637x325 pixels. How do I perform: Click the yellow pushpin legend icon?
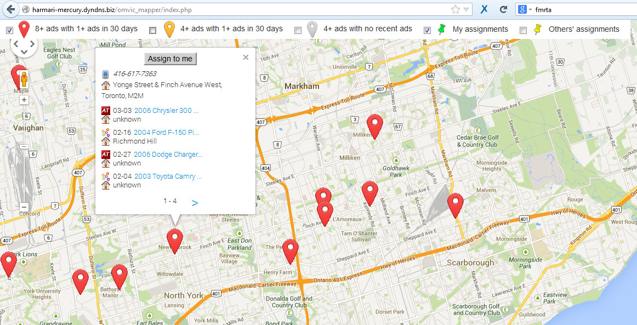[538, 29]
